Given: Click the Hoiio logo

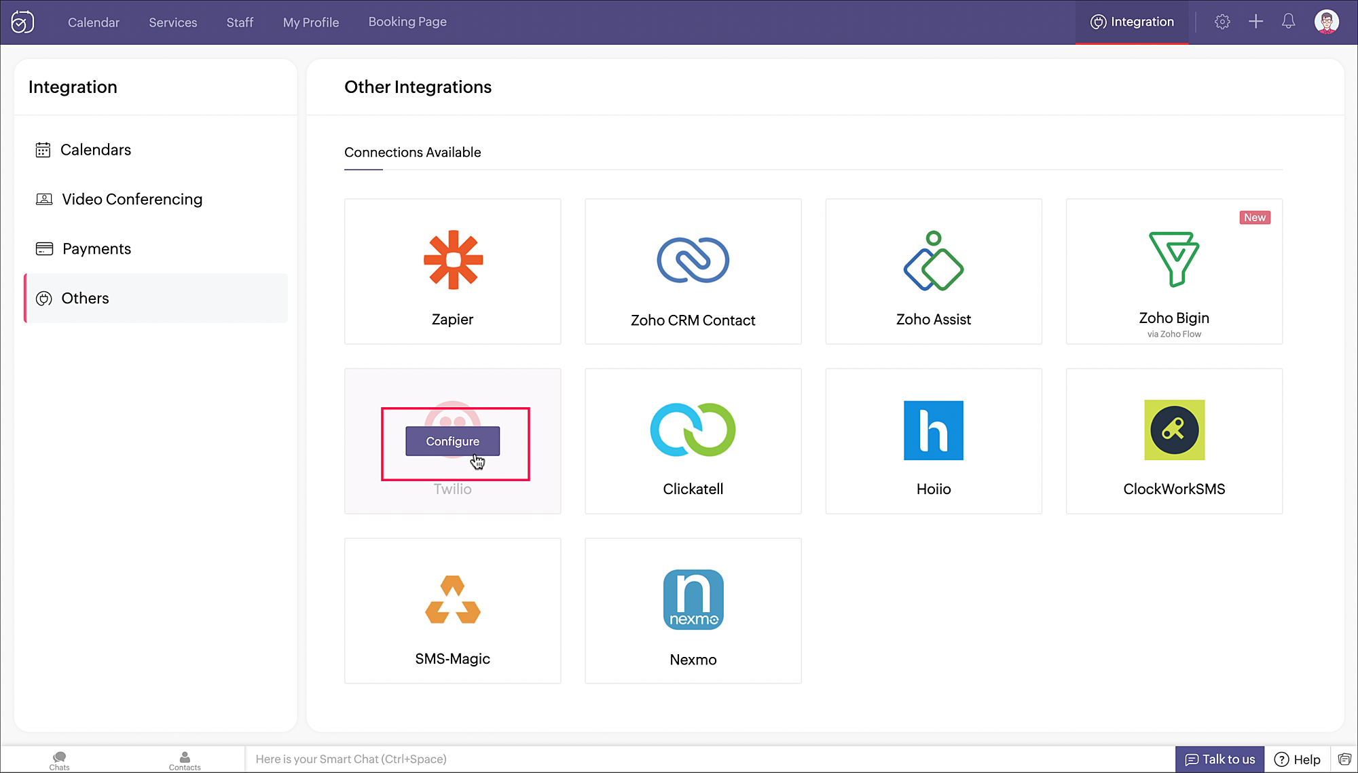Looking at the screenshot, I should 934,430.
